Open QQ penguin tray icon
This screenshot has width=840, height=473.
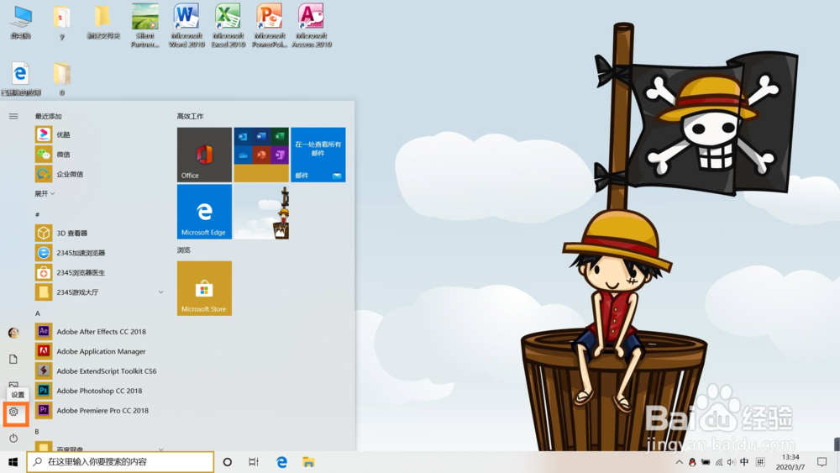pos(692,462)
